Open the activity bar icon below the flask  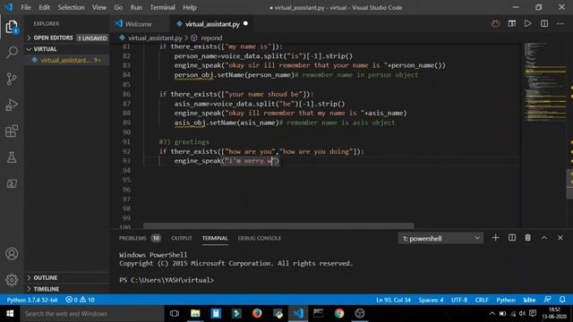(x=12, y=183)
